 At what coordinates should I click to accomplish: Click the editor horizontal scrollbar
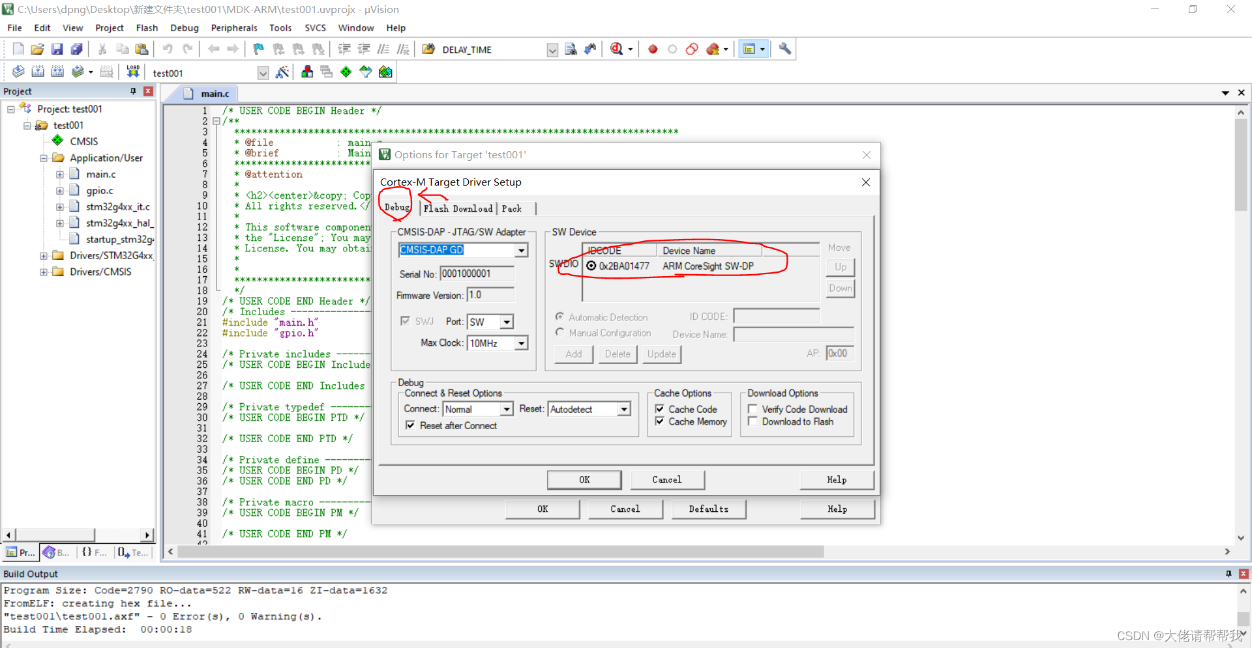(x=700, y=552)
